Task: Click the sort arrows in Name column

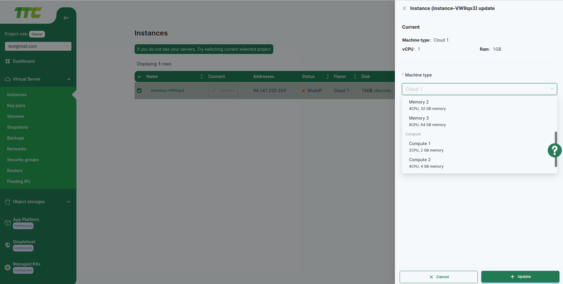Action: pos(202,76)
